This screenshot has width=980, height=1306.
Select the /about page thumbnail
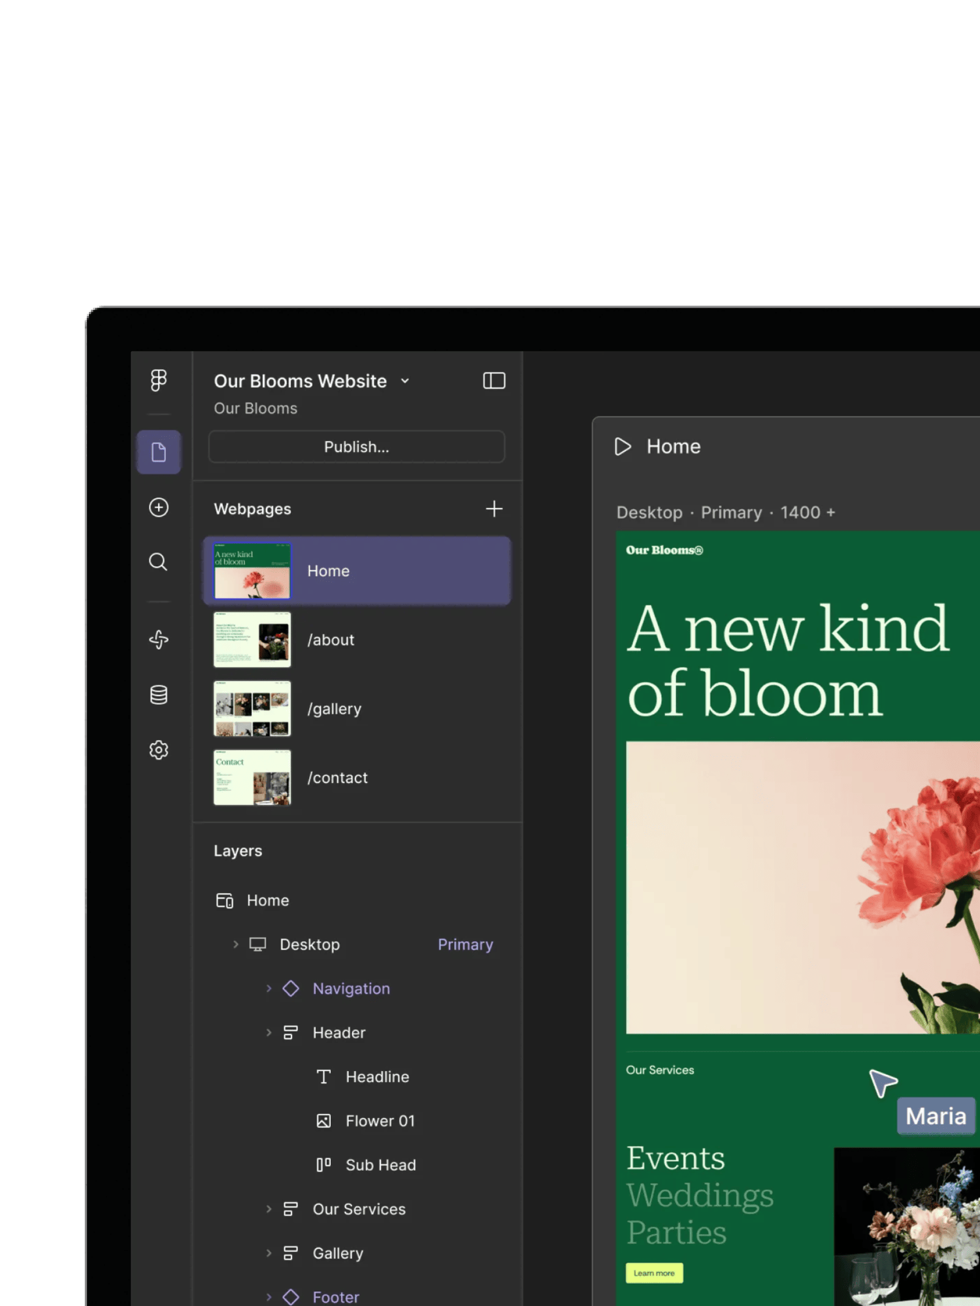[252, 640]
